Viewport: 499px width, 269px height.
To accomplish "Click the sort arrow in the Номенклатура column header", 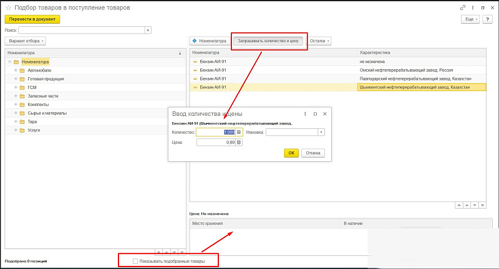I will (180, 53).
